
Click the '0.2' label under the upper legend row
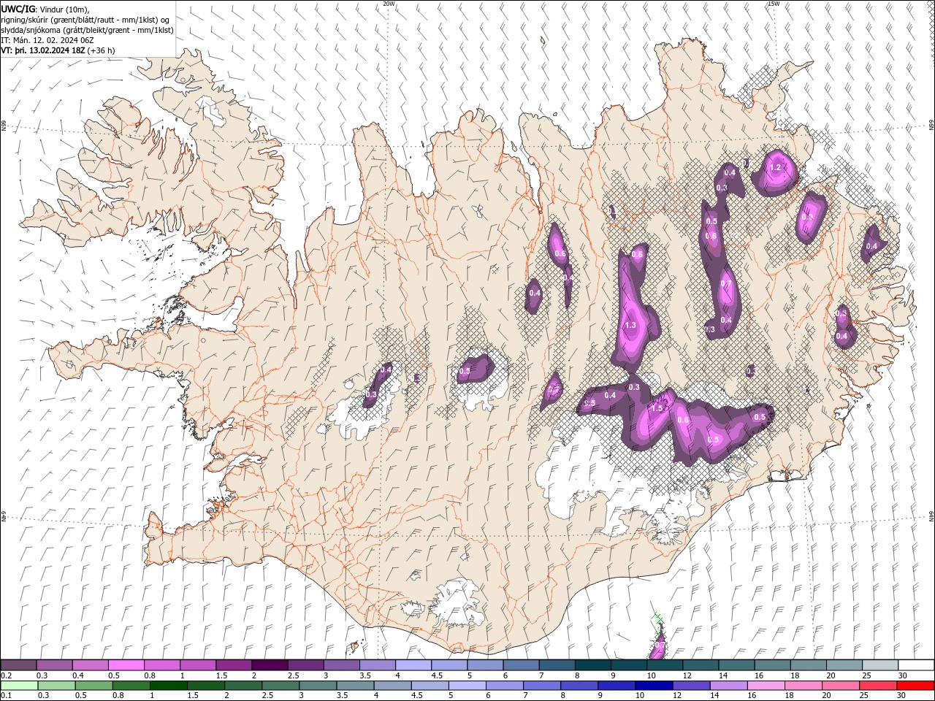click(5, 675)
